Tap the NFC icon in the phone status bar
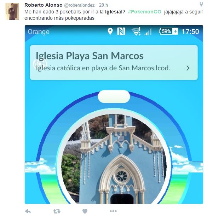207x217 pixels. tap(121, 31)
